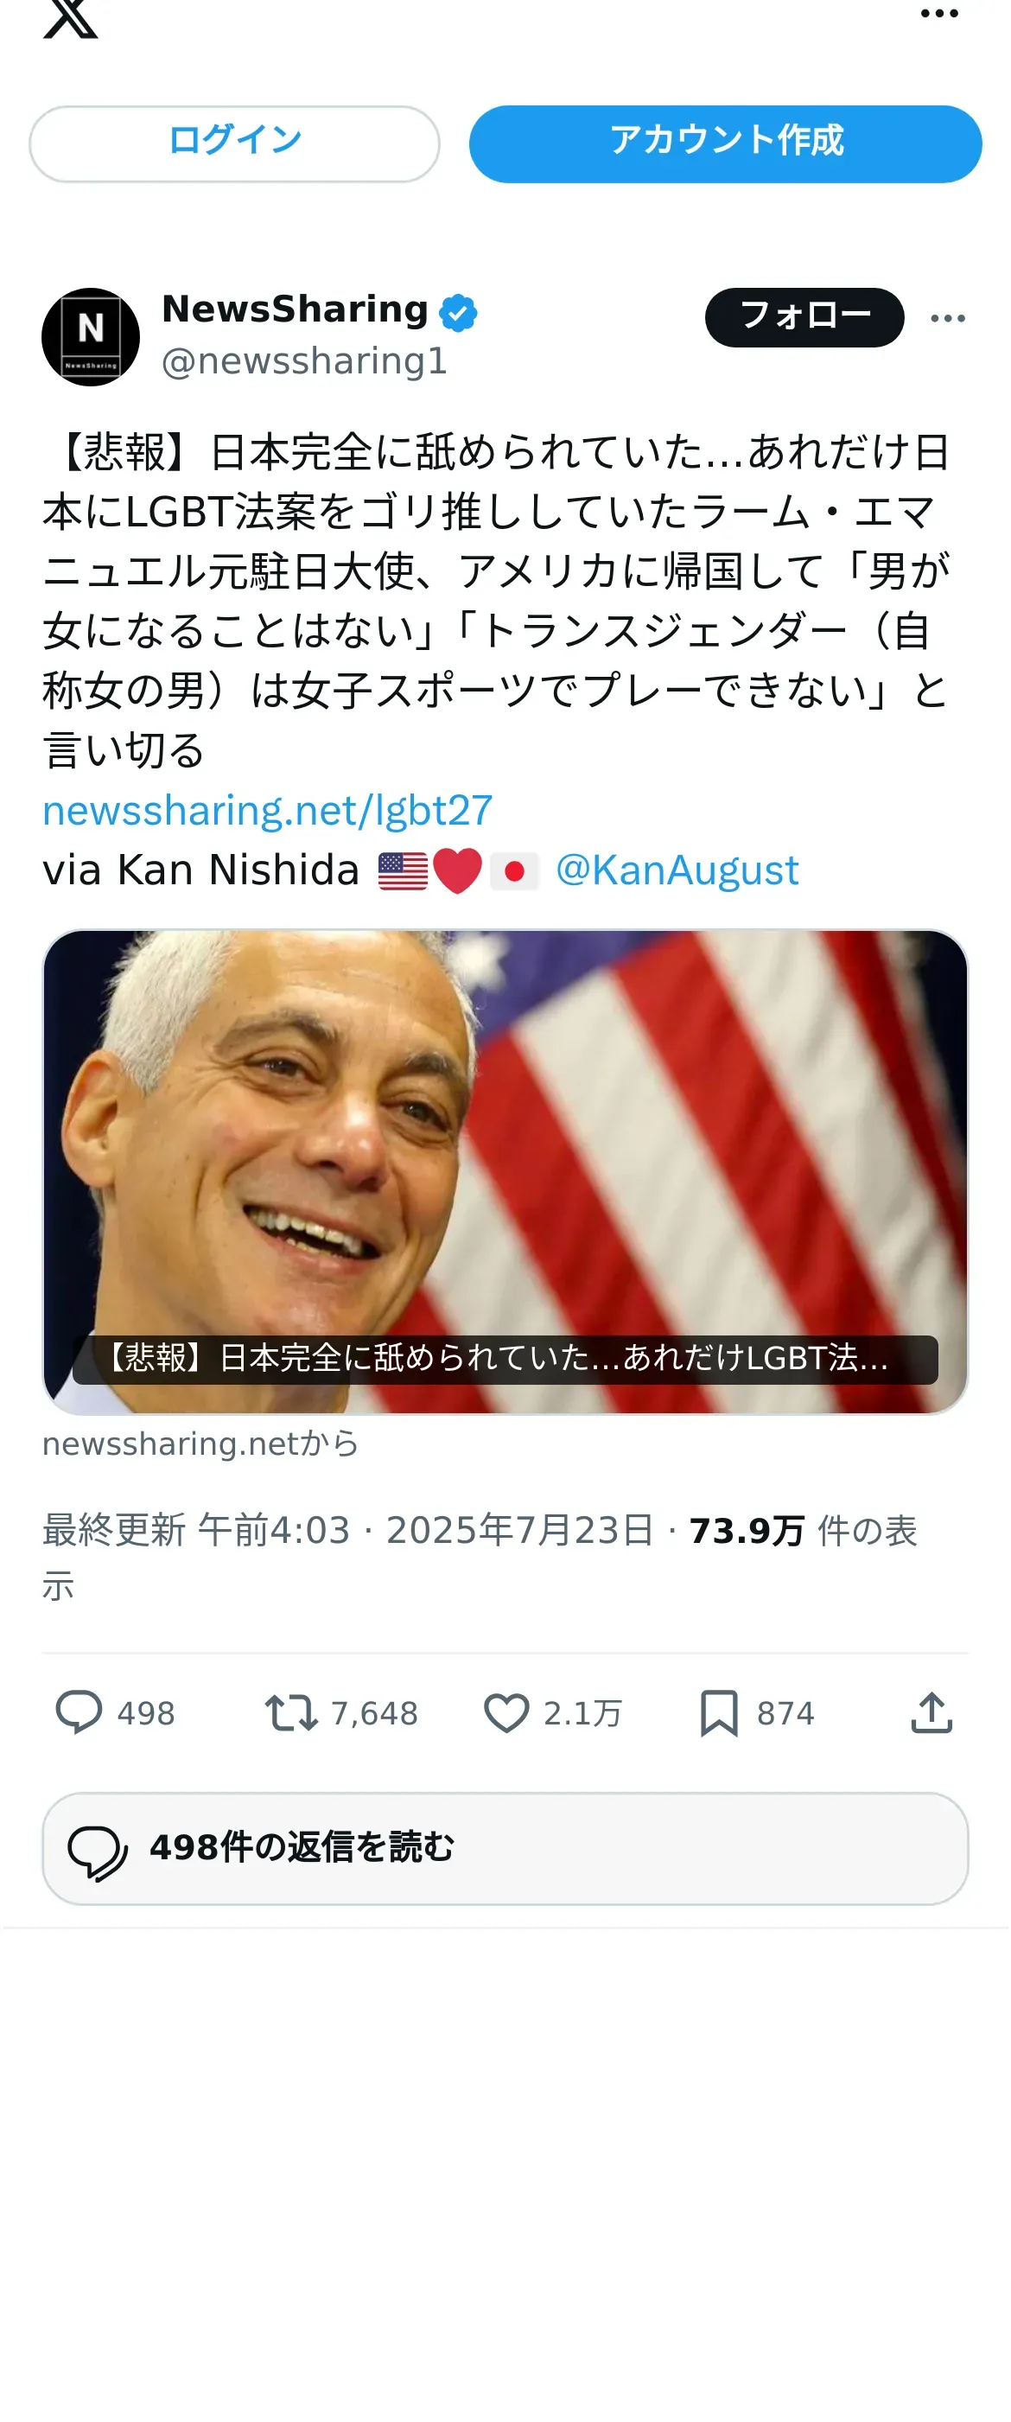Open the article preview image card

pyautogui.click(x=505, y=1171)
